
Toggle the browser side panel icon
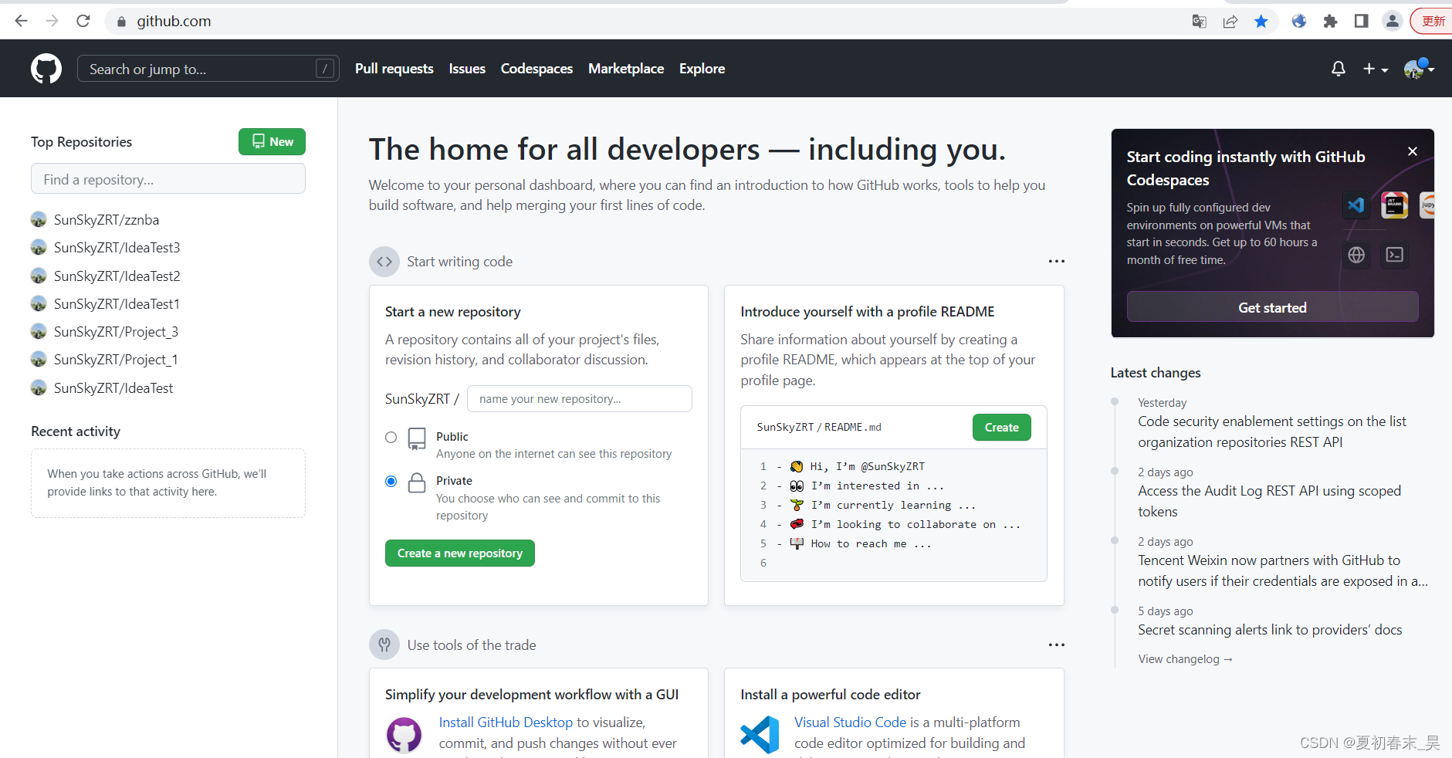click(1362, 21)
